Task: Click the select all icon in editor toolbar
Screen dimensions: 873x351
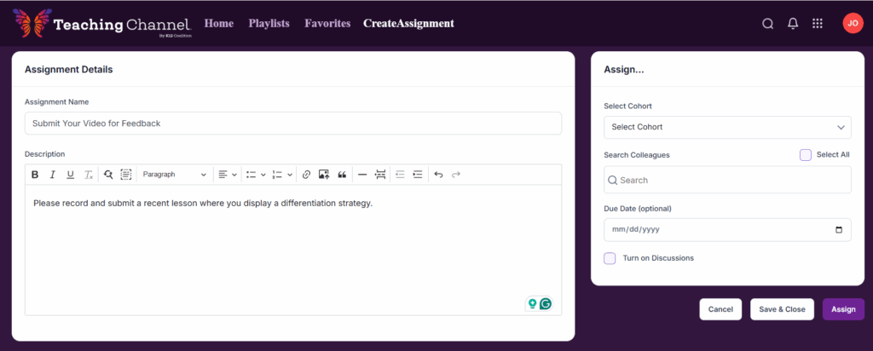Action: point(126,175)
